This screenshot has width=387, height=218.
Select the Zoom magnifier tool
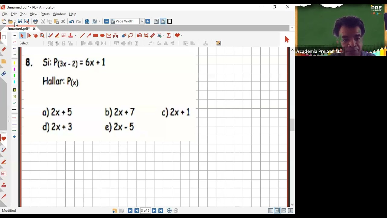tap(42, 35)
